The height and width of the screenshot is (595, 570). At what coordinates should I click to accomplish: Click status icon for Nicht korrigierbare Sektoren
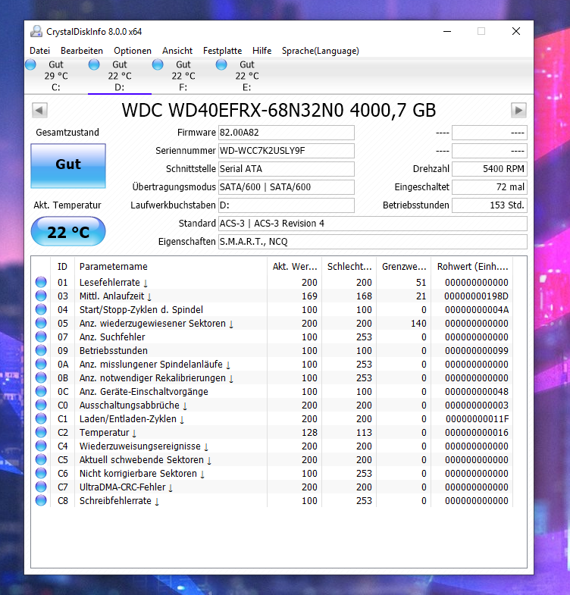(41, 473)
